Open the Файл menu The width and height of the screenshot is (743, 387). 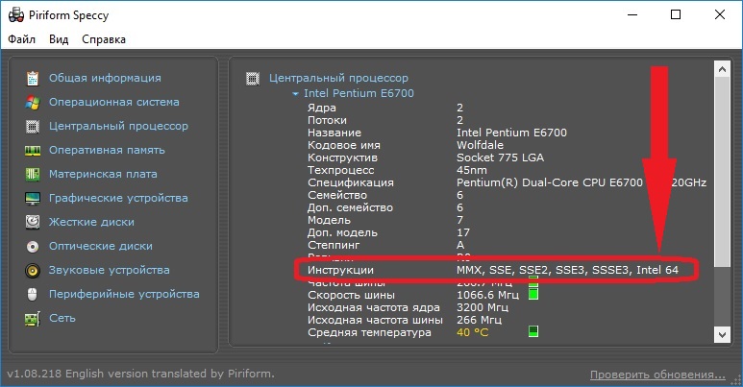[x=21, y=39]
